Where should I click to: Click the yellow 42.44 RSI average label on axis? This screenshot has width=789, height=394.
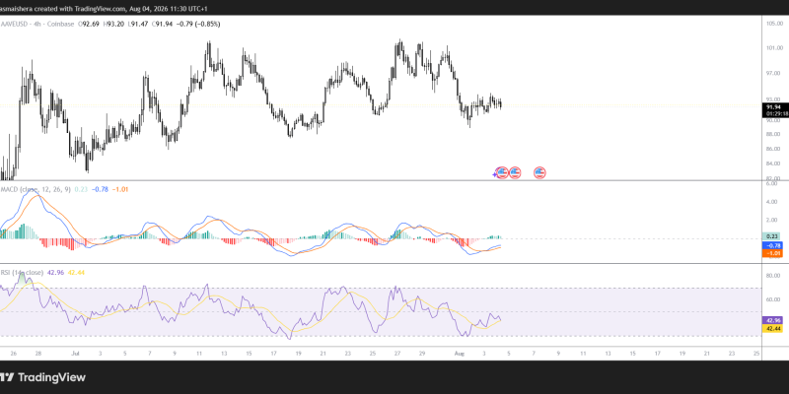pyautogui.click(x=773, y=329)
